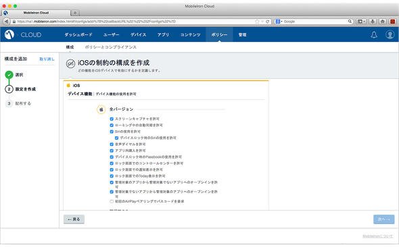Toggle Siriの使用を許可 checkbox

click(112, 132)
